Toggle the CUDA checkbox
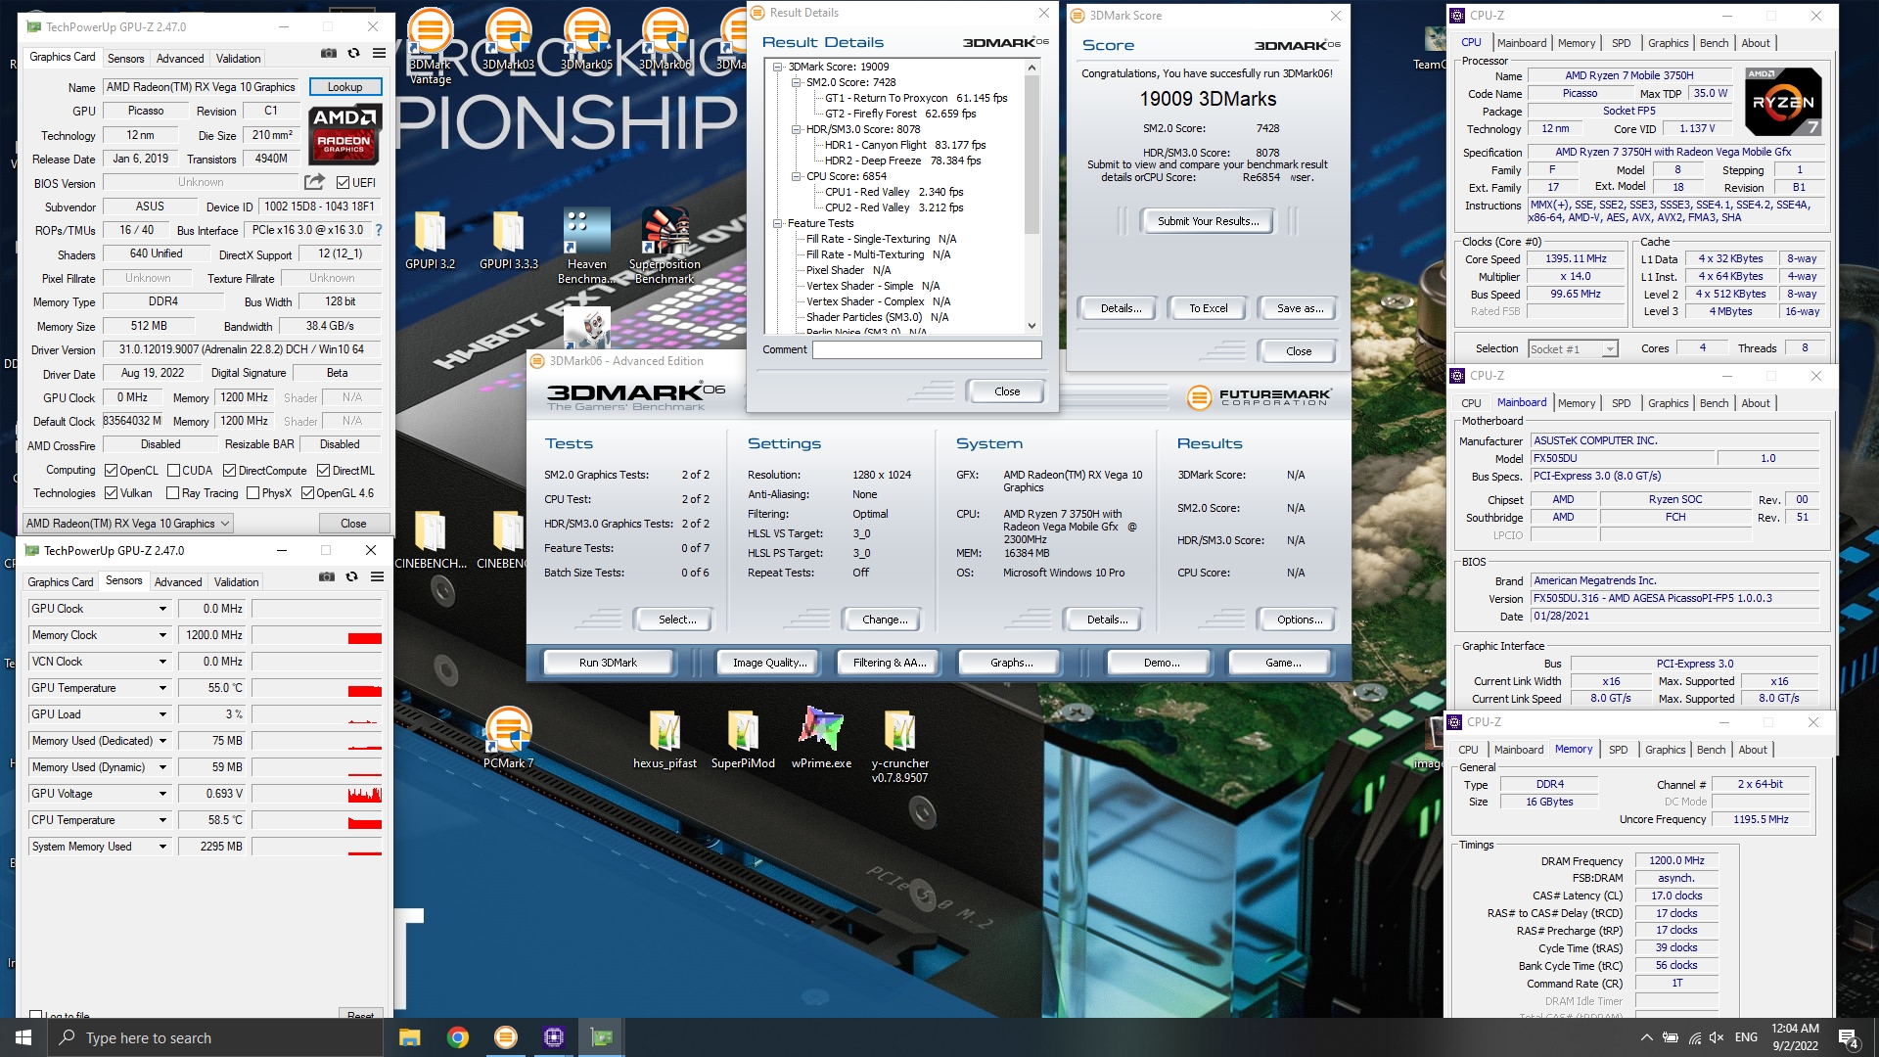This screenshot has width=1879, height=1057. [173, 471]
